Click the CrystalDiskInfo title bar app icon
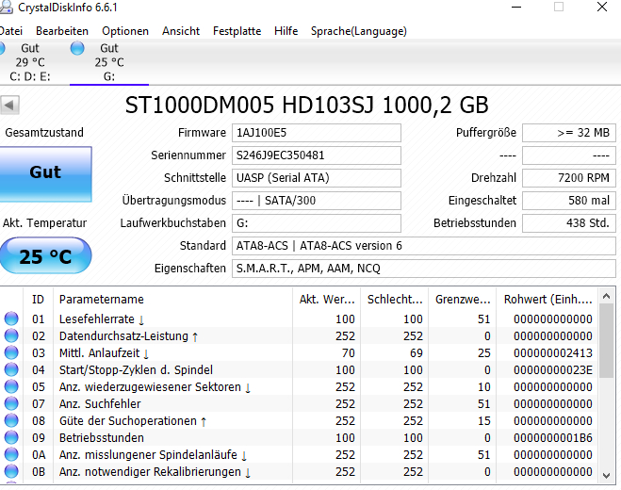 pyautogui.click(x=6, y=8)
